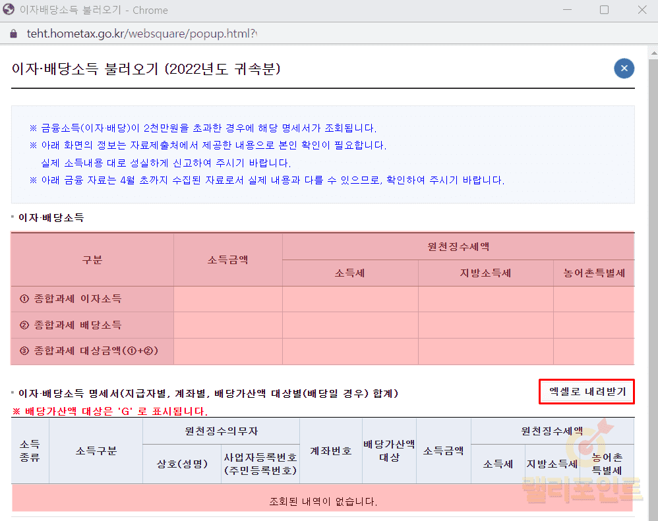The width and height of the screenshot is (658, 521).
Task: Click the 원천징수의무자 header cell
Action: (221, 431)
